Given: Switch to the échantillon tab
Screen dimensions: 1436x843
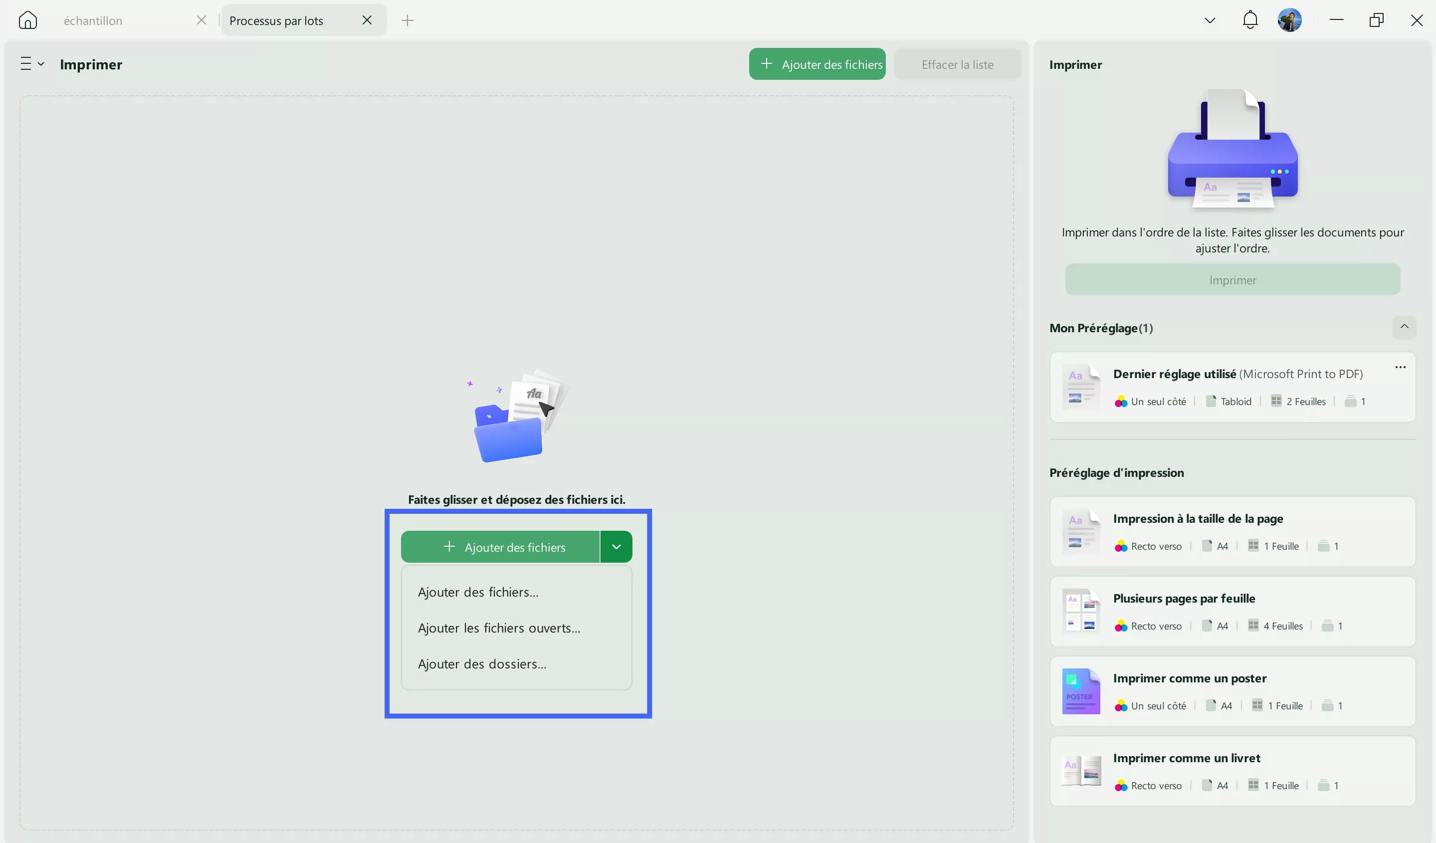Looking at the screenshot, I should point(93,21).
